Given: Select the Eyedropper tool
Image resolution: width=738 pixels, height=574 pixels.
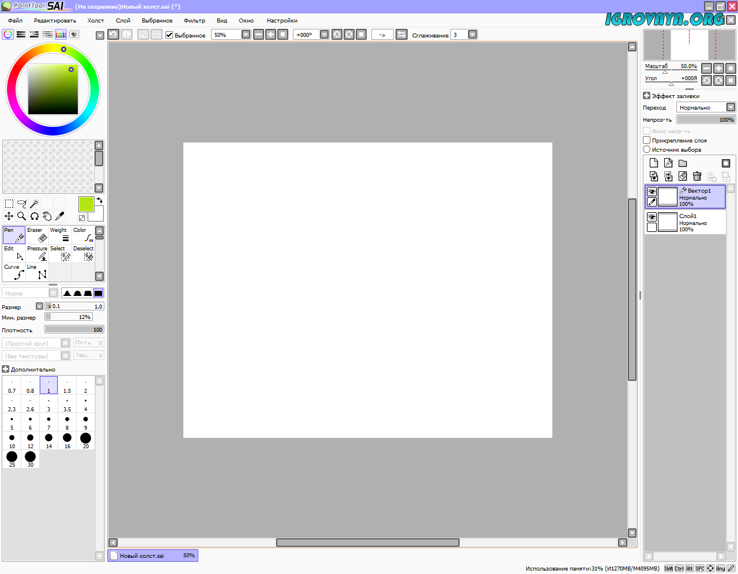Looking at the screenshot, I should pos(59,216).
